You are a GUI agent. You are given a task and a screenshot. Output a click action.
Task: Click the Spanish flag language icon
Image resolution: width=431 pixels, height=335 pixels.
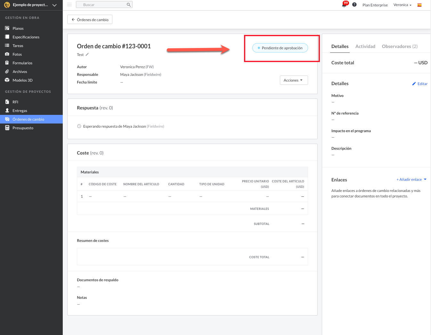click(x=419, y=5)
